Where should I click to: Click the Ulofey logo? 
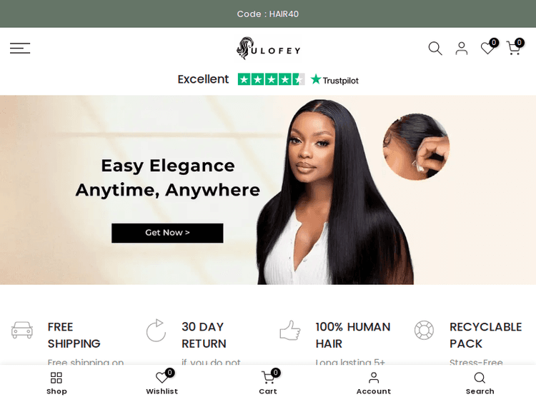pyautogui.click(x=268, y=49)
